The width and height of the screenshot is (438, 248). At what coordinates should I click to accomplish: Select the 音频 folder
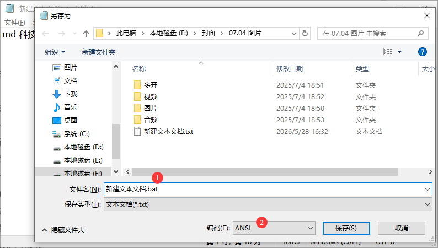point(150,120)
